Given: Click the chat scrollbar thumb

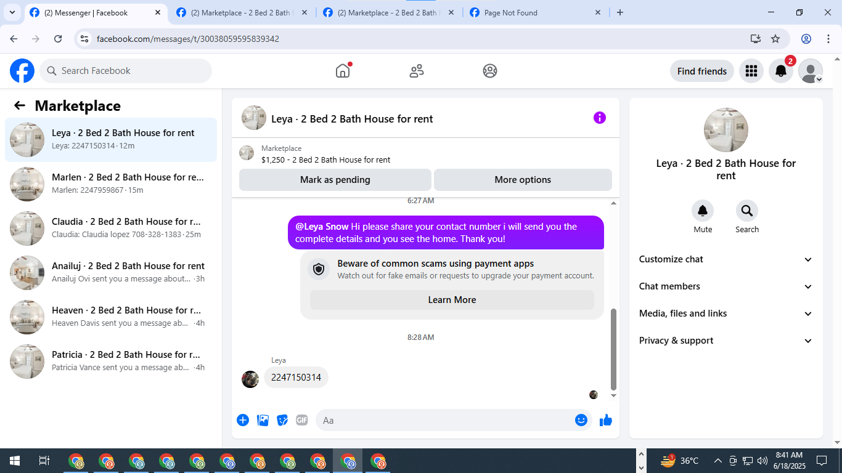Looking at the screenshot, I should coord(613,349).
